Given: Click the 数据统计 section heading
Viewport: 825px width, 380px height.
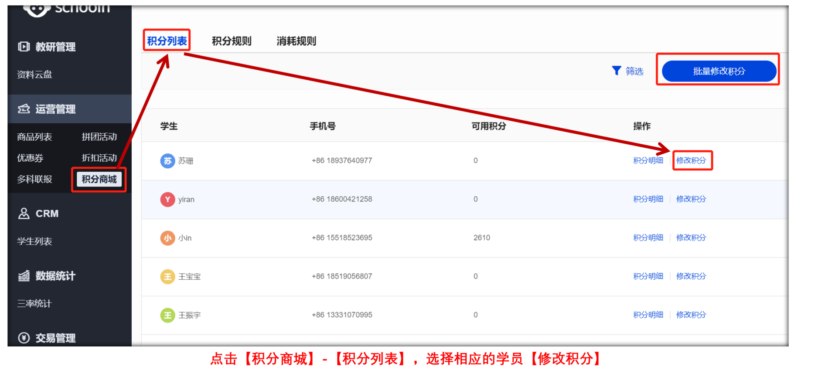Looking at the screenshot, I should [55, 276].
